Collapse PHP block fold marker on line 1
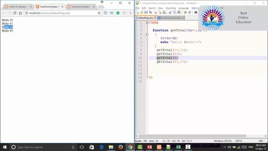The height and width of the screenshot is (151, 268). [x=147, y=23]
